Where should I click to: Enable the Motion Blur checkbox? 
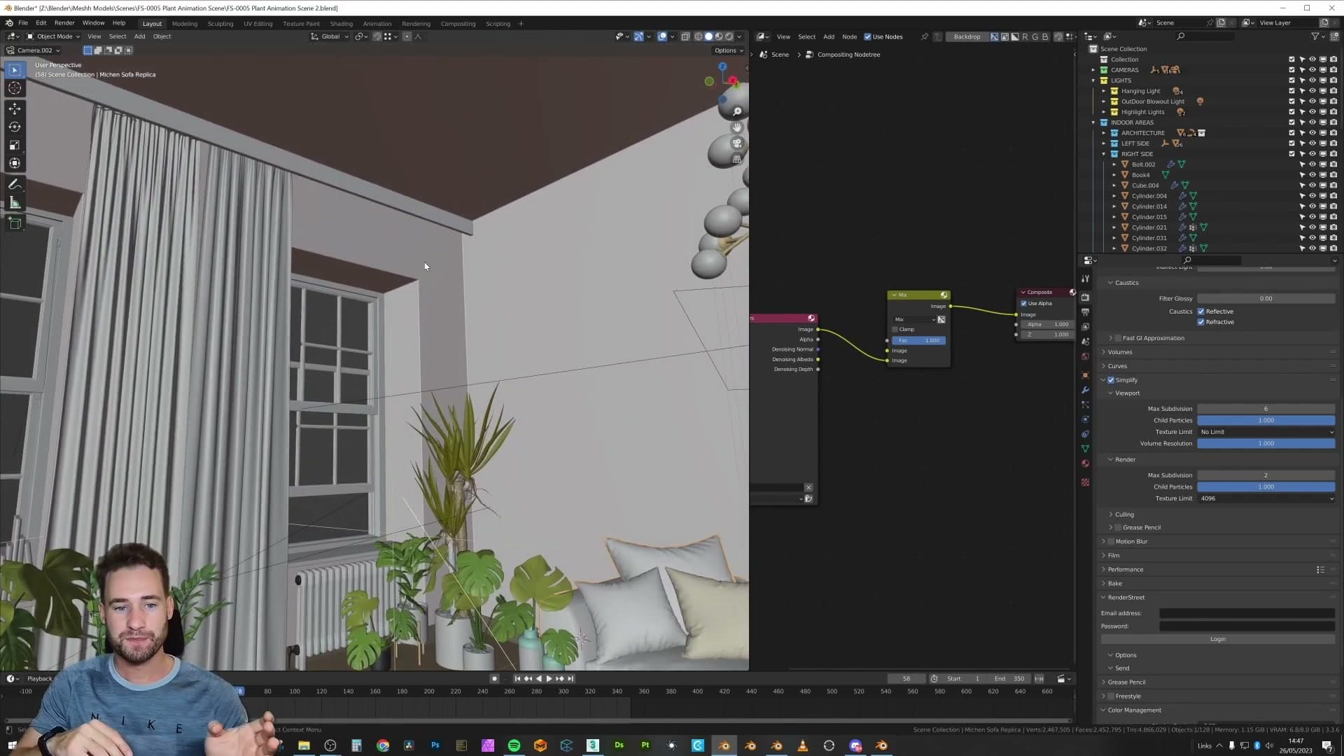1111,541
